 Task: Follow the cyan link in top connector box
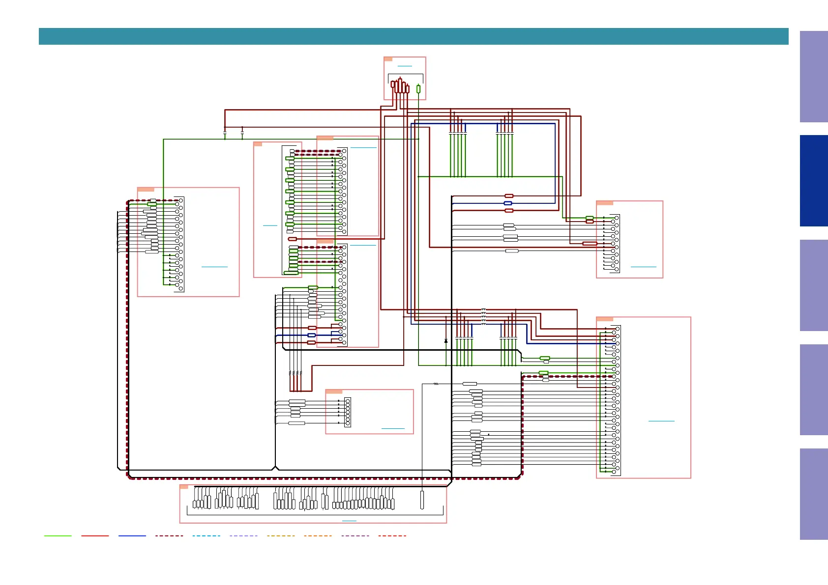click(x=405, y=66)
